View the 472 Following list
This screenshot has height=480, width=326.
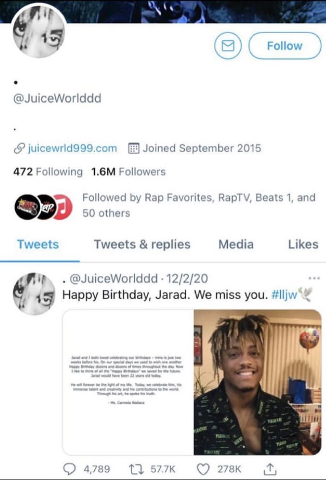tap(48, 172)
